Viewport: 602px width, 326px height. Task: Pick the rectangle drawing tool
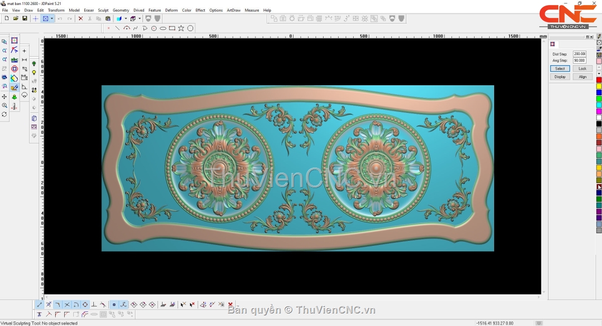(x=172, y=28)
